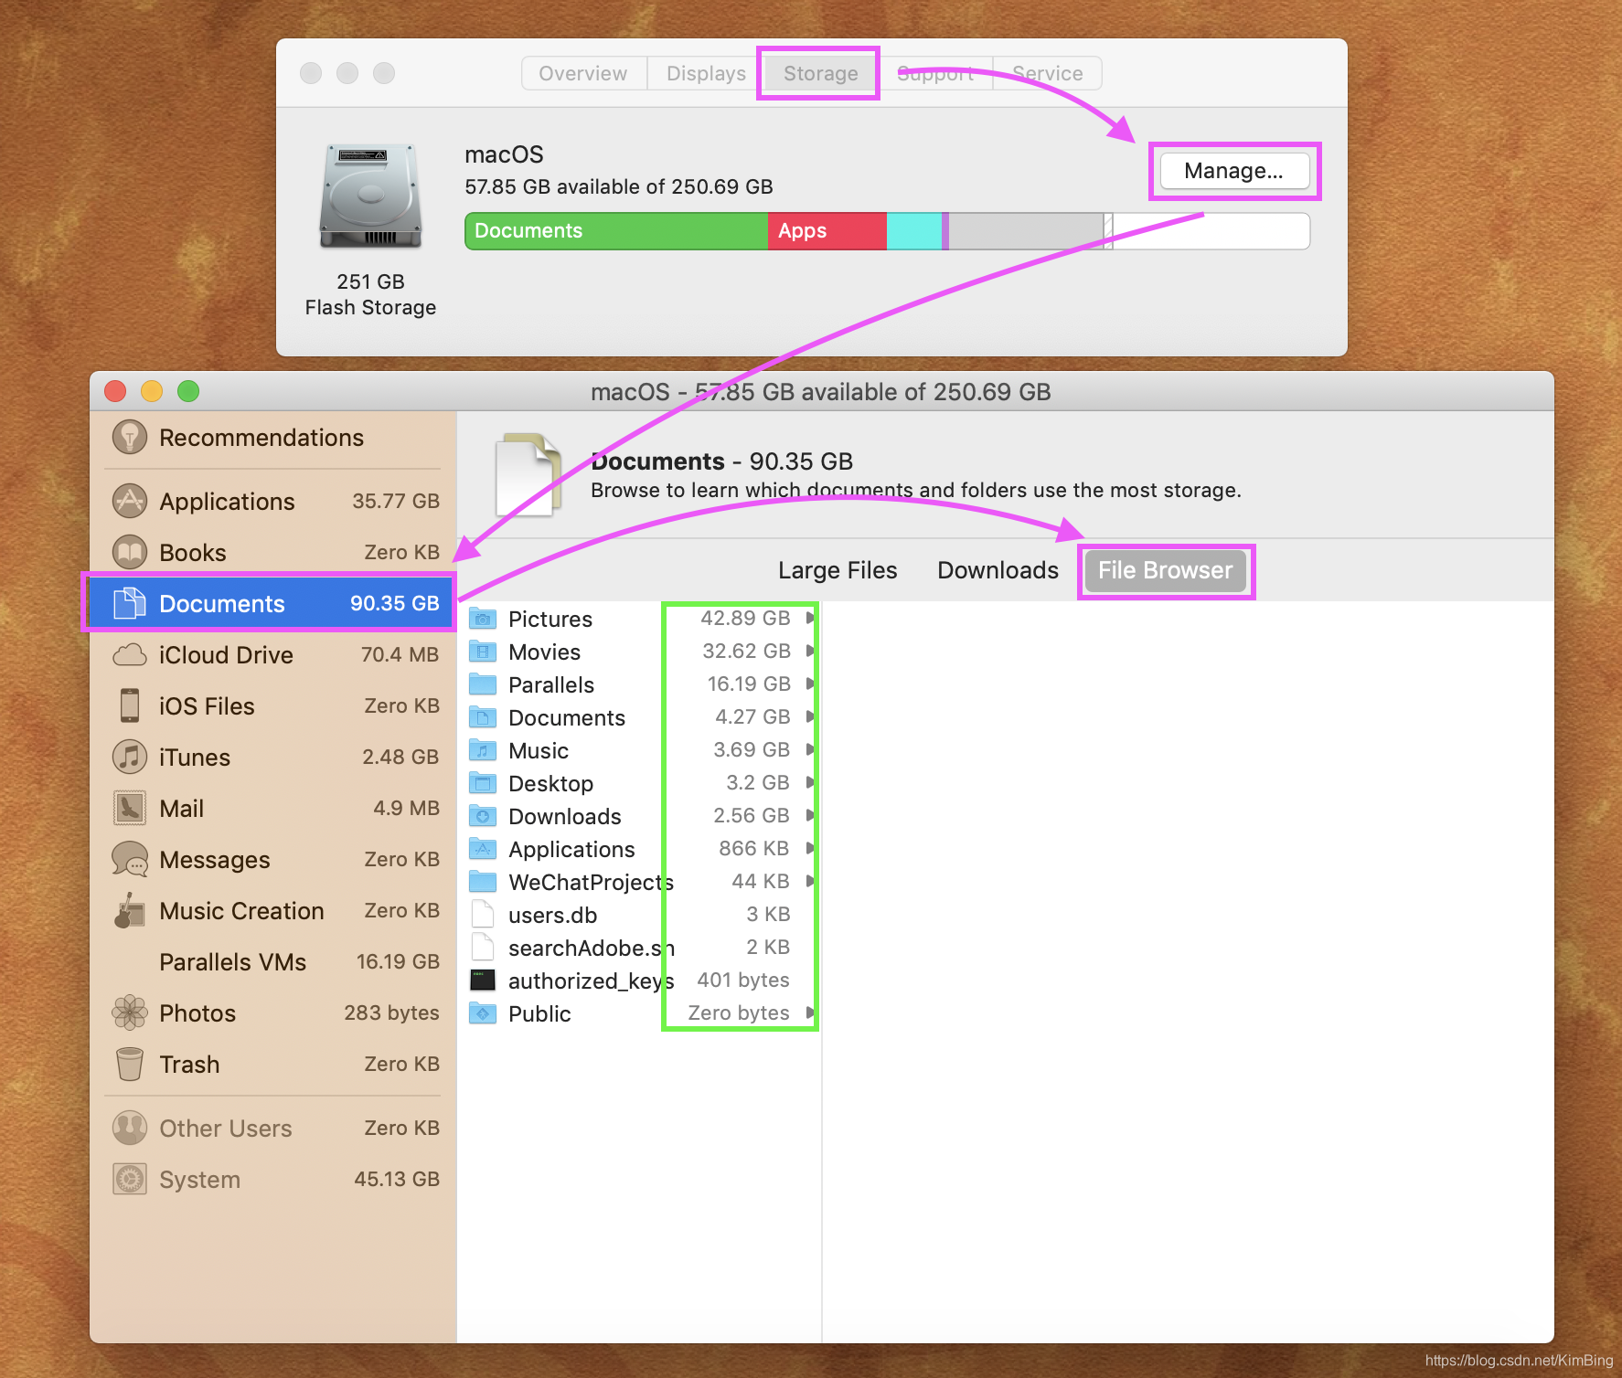
Task: Click the Public folder icon
Action: pyautogui.click(x=483, y=1013)
